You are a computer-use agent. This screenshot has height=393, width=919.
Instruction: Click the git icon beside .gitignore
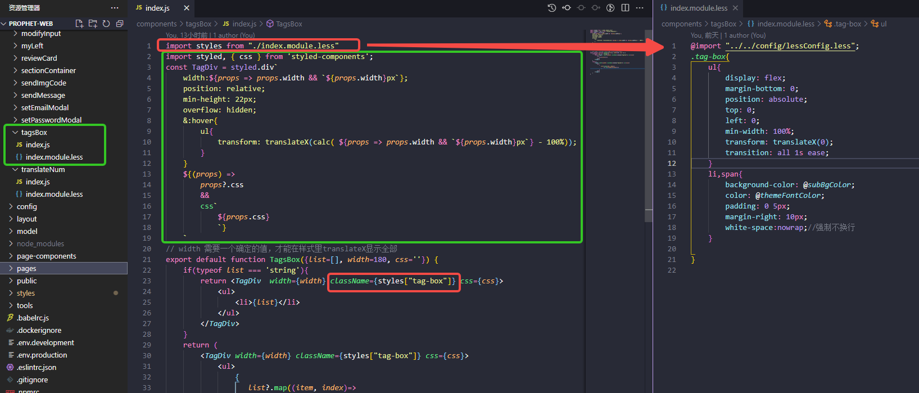click(10, 380)
